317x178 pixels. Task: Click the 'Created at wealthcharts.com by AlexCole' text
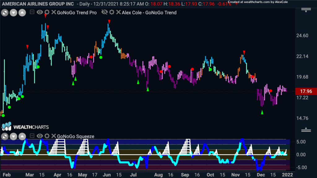pos(258,2)
